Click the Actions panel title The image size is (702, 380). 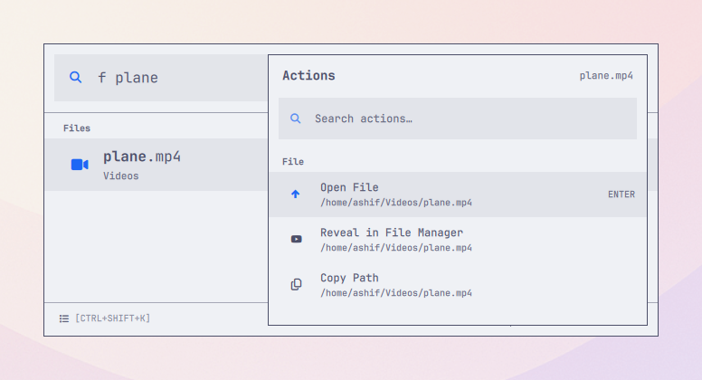[308, 76]
